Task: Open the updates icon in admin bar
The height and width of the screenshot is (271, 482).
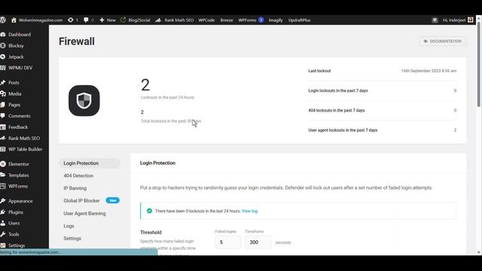Action: pos(70,20)
